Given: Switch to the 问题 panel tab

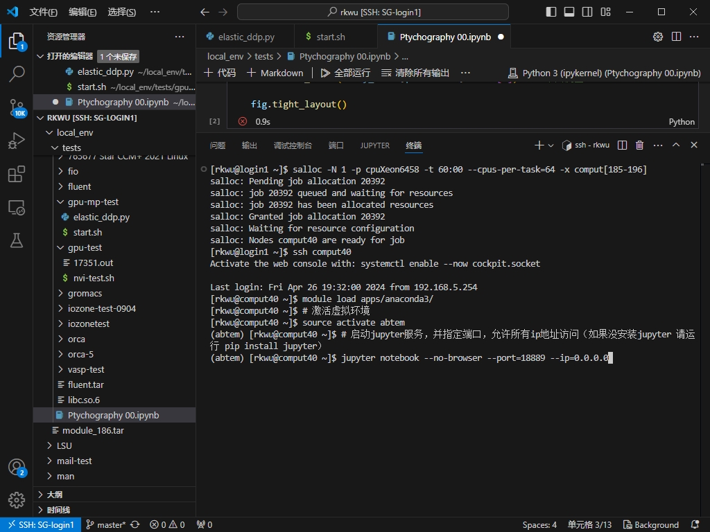Looking at the screenshot, I should click(218, 145).
